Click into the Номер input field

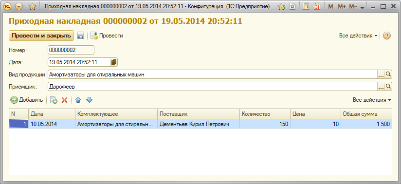tap(71, 50)
